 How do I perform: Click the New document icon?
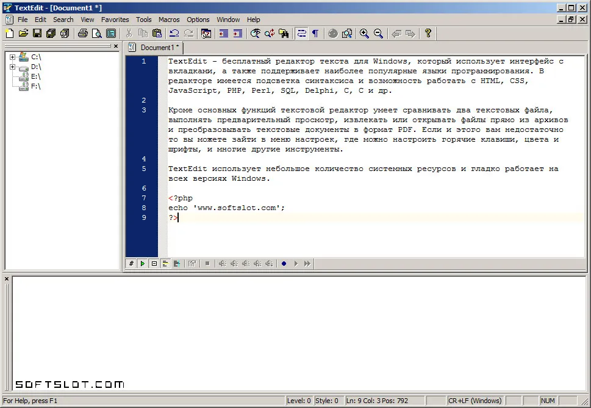pyautogui.click(x=10, y=34)
